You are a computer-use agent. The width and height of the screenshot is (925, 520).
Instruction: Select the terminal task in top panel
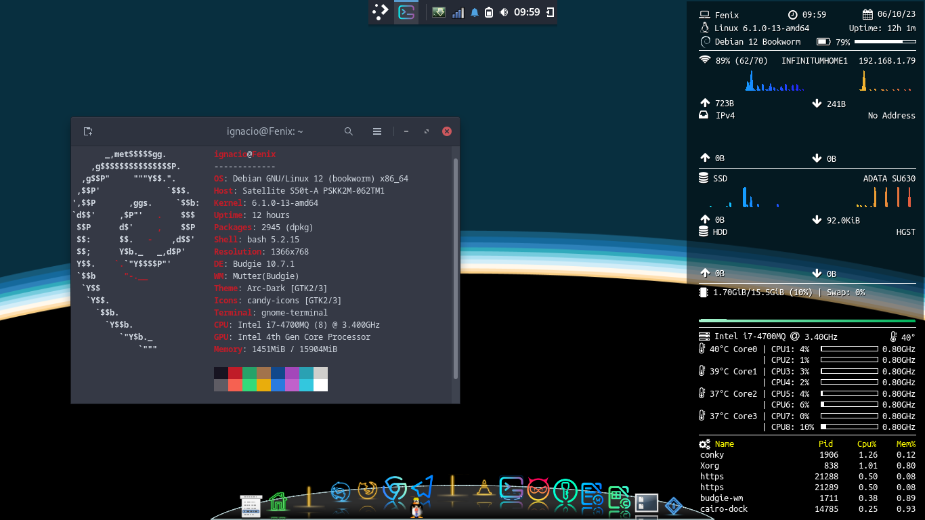[x=406, y=12]
